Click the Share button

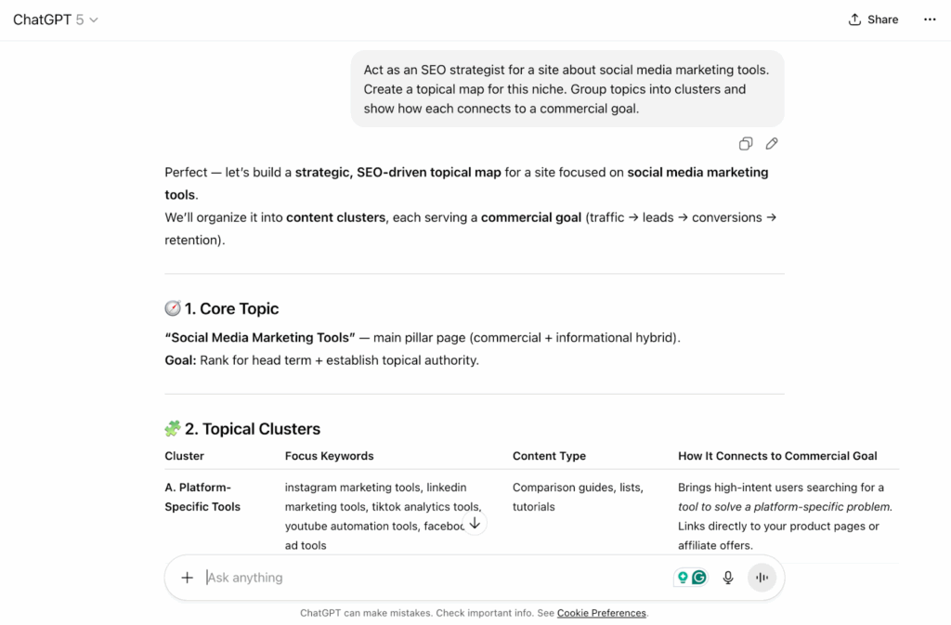tap(873, 20)
